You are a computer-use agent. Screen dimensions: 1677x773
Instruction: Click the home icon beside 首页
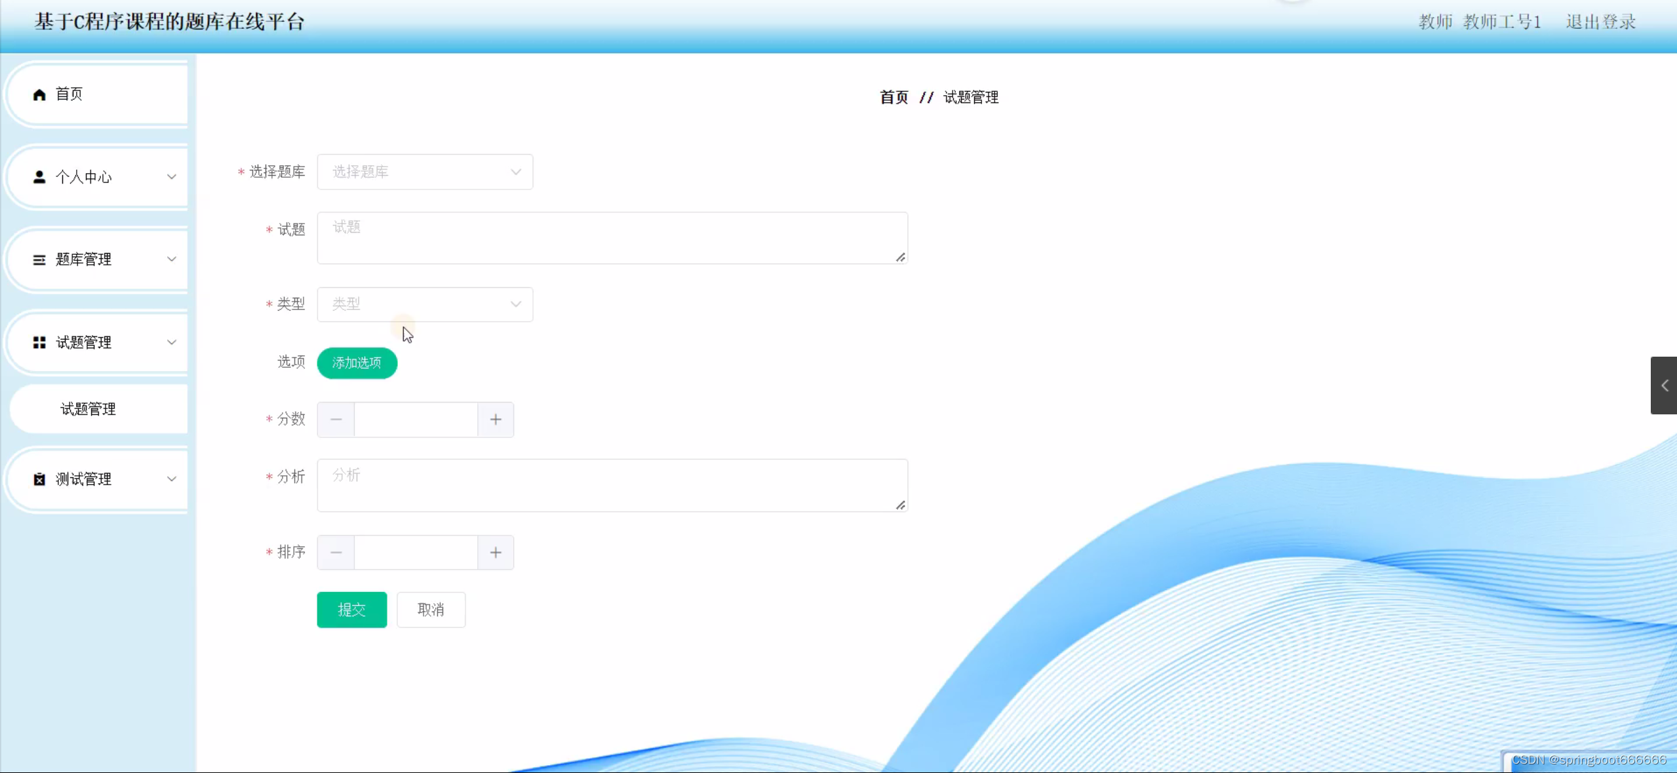click(39, 94)
